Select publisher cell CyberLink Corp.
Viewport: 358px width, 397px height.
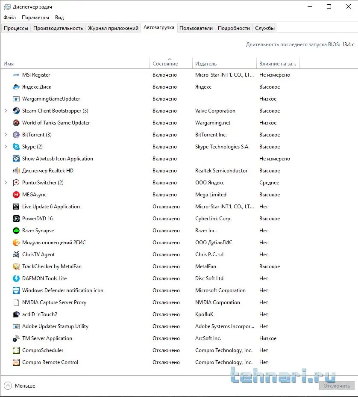tap(213, 219)
